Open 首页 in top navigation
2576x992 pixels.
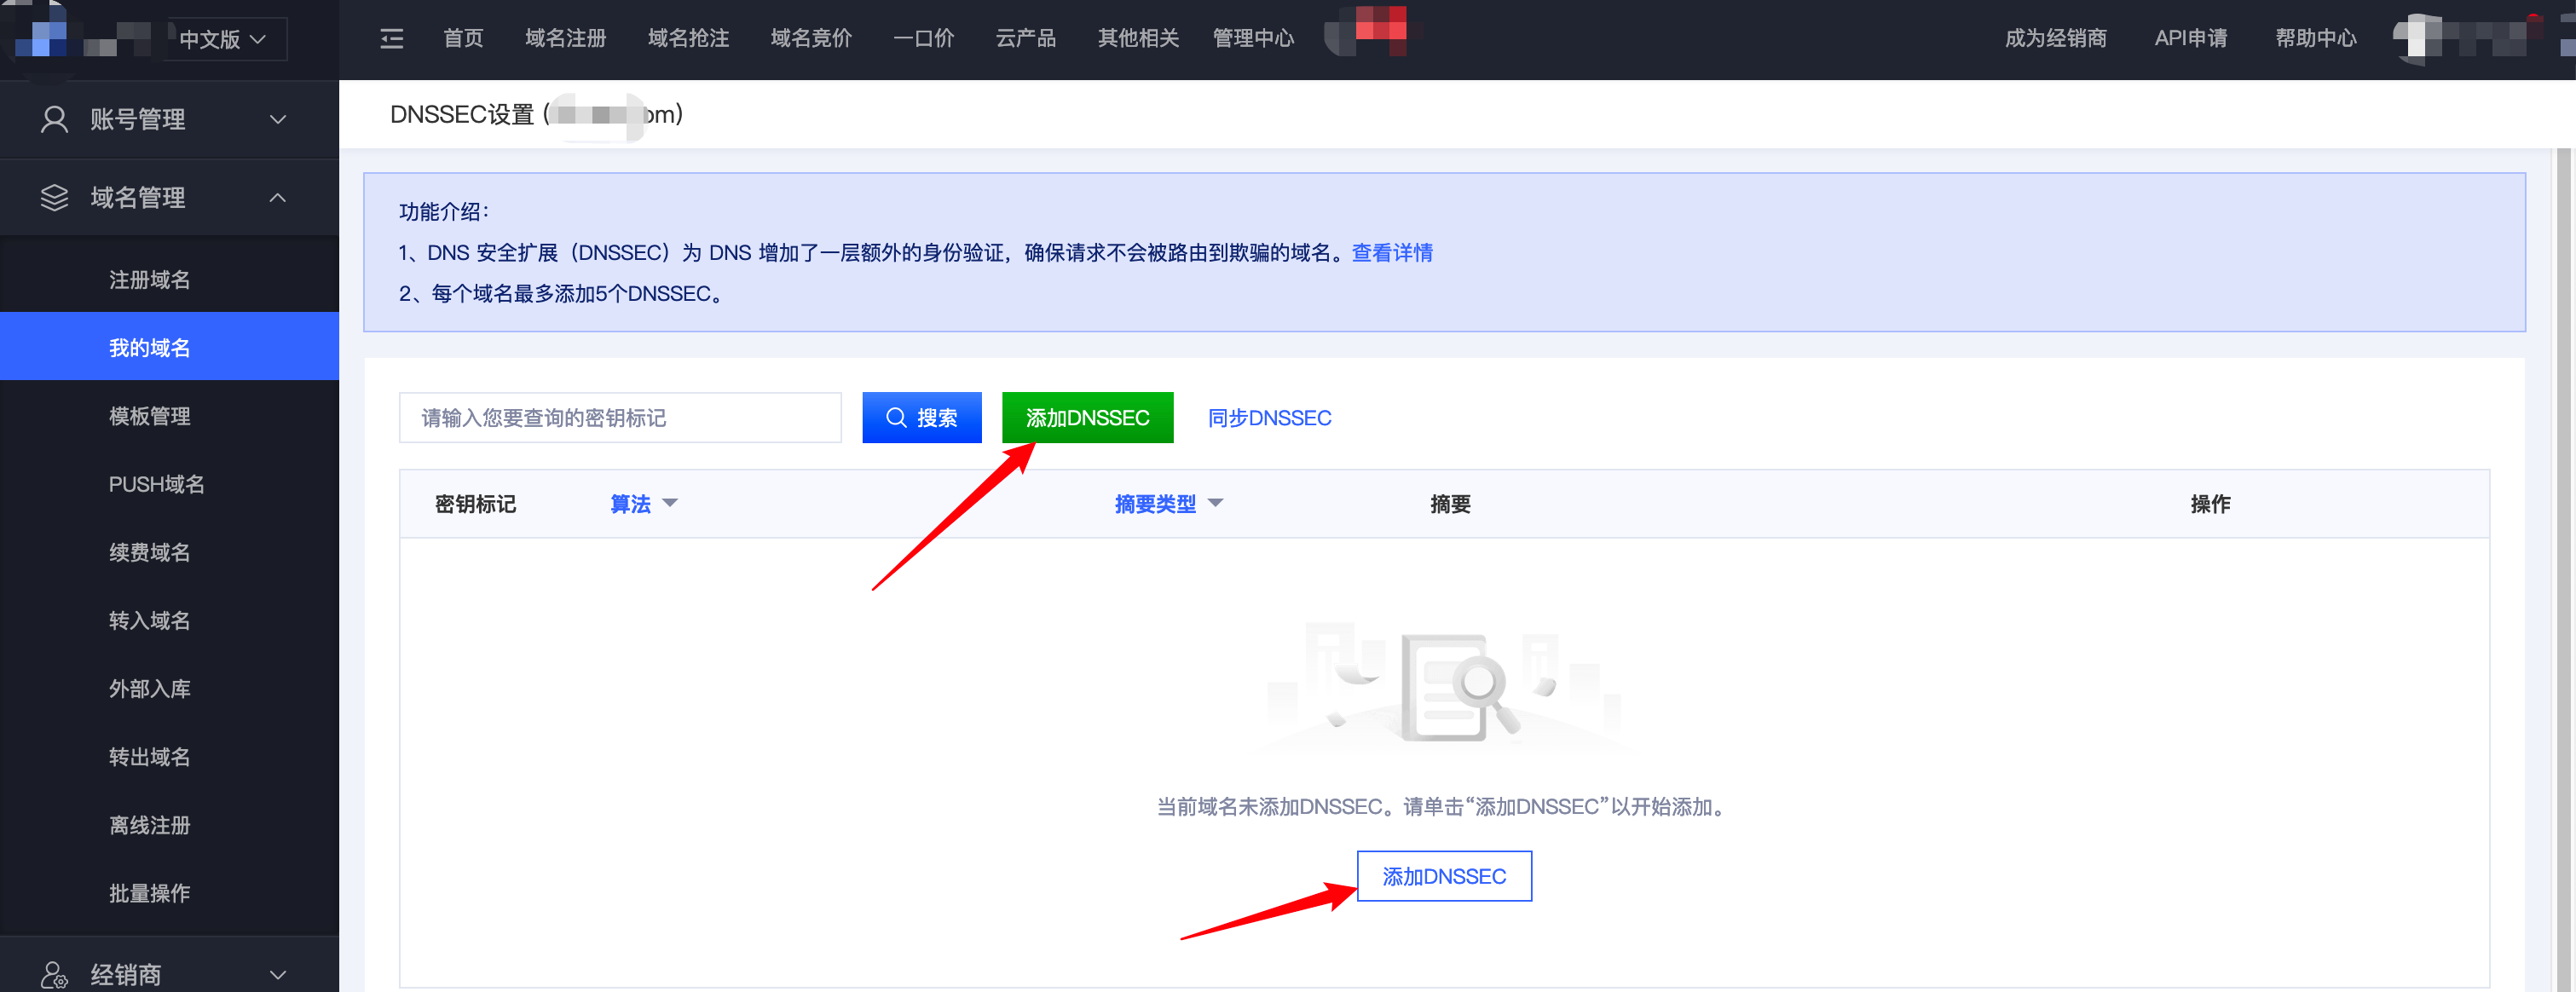coord(463,38)
